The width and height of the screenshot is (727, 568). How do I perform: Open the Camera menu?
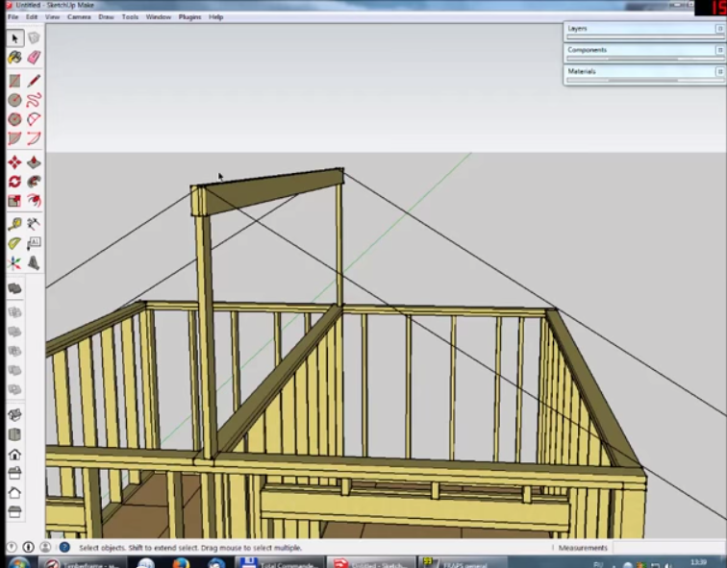79,17
